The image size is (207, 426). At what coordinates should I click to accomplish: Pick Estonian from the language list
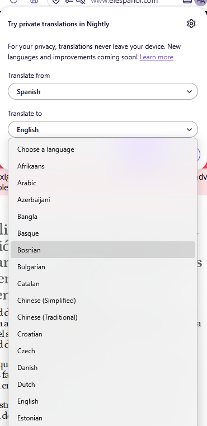pos(103,418)
